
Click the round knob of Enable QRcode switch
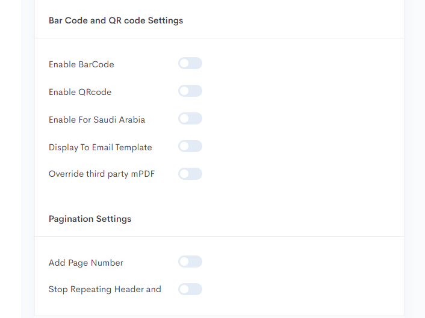(x=184, y=91)
